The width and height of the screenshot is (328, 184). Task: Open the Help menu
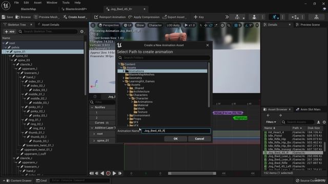click(77, 3)
